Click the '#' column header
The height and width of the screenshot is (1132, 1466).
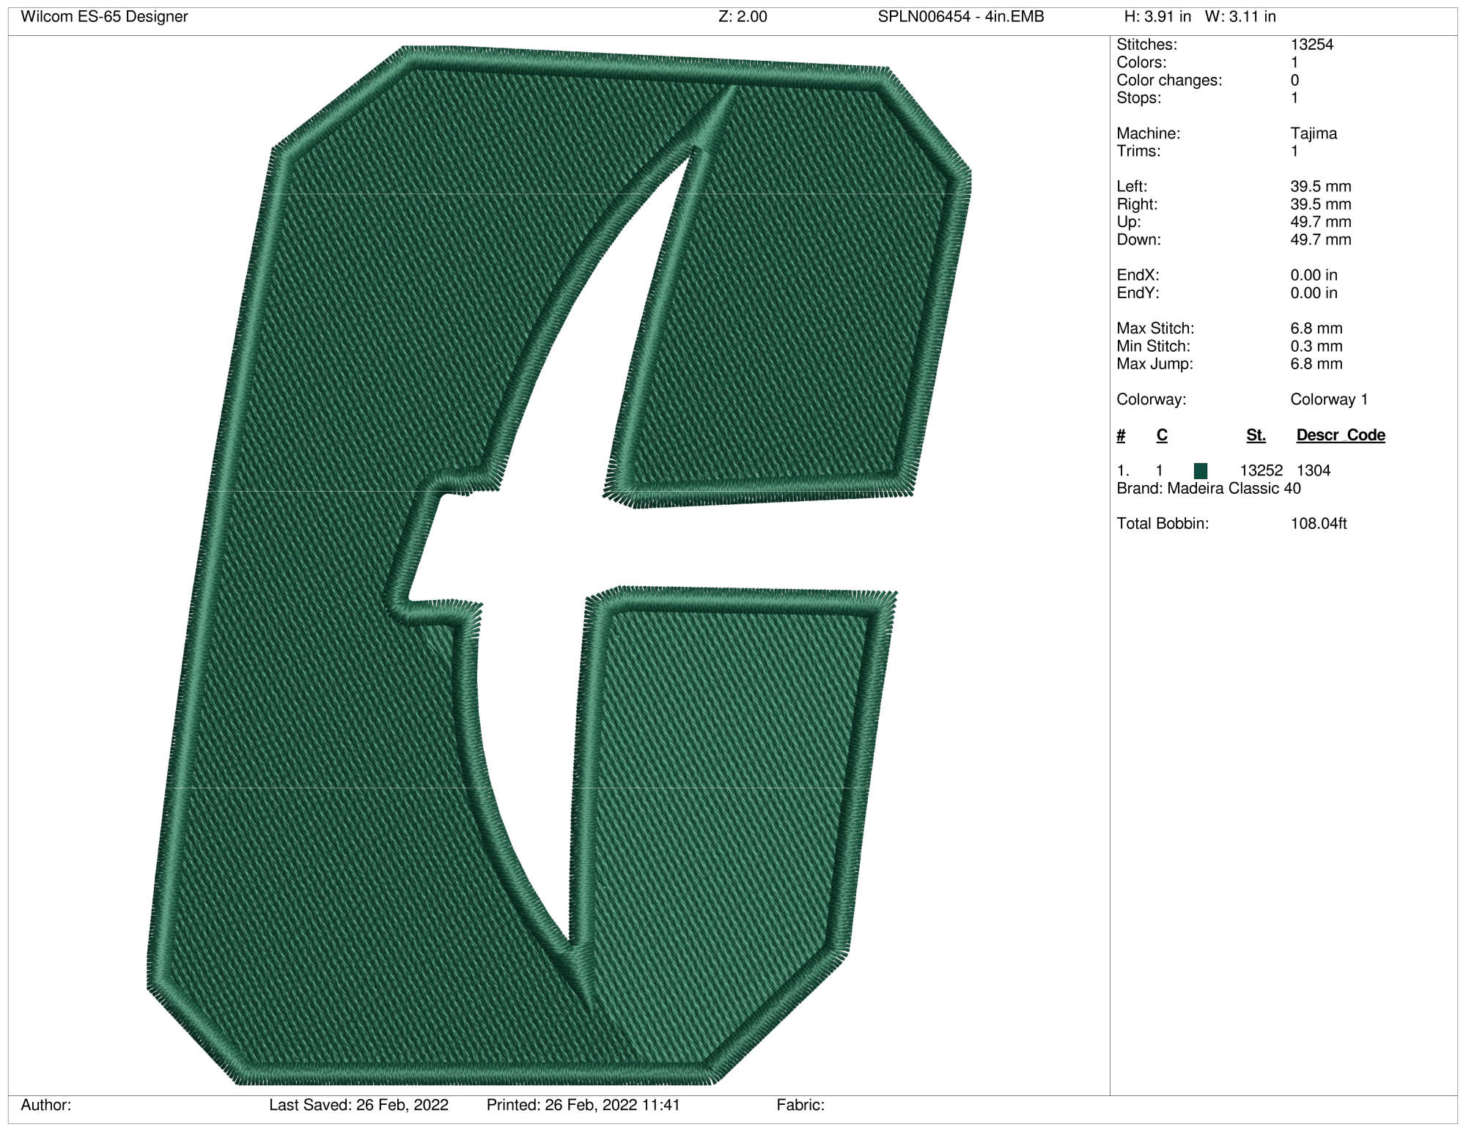pyautogui.click(x=1121, y=435)
